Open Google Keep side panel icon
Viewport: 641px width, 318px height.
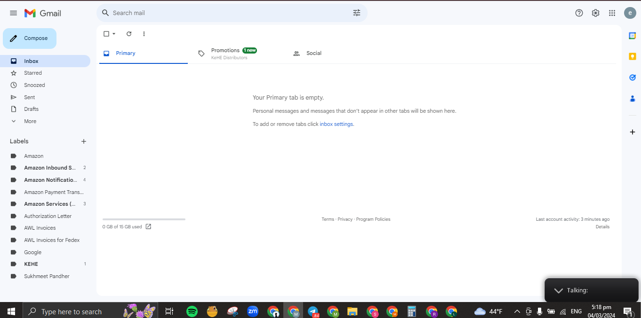click(633, 56)
